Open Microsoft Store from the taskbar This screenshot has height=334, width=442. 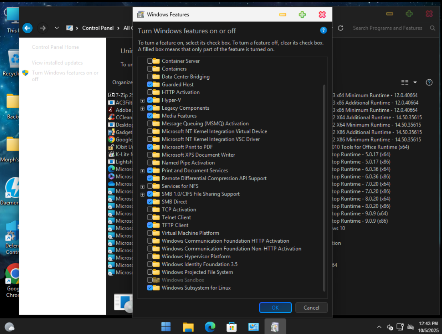tap(232, 327)
